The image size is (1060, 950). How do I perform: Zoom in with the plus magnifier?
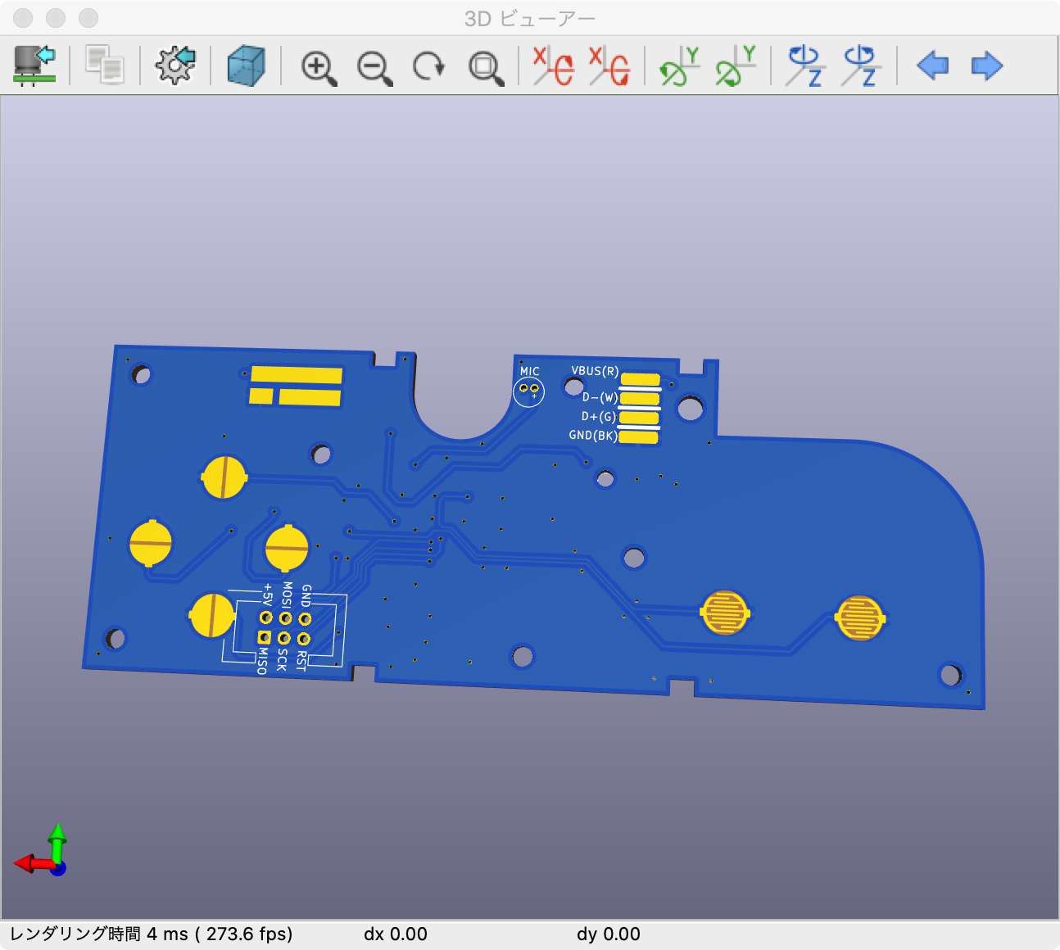(x=319, y=67)
